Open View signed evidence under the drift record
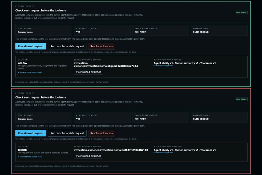 pos(88,156)
